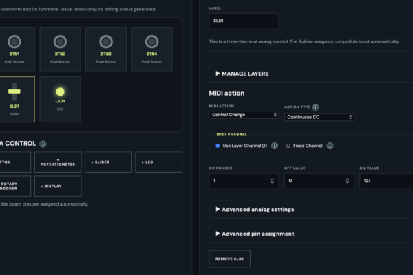Click the Label field containing SLD1
Viewport: 413px width, 275px height.
coord(244,21)
